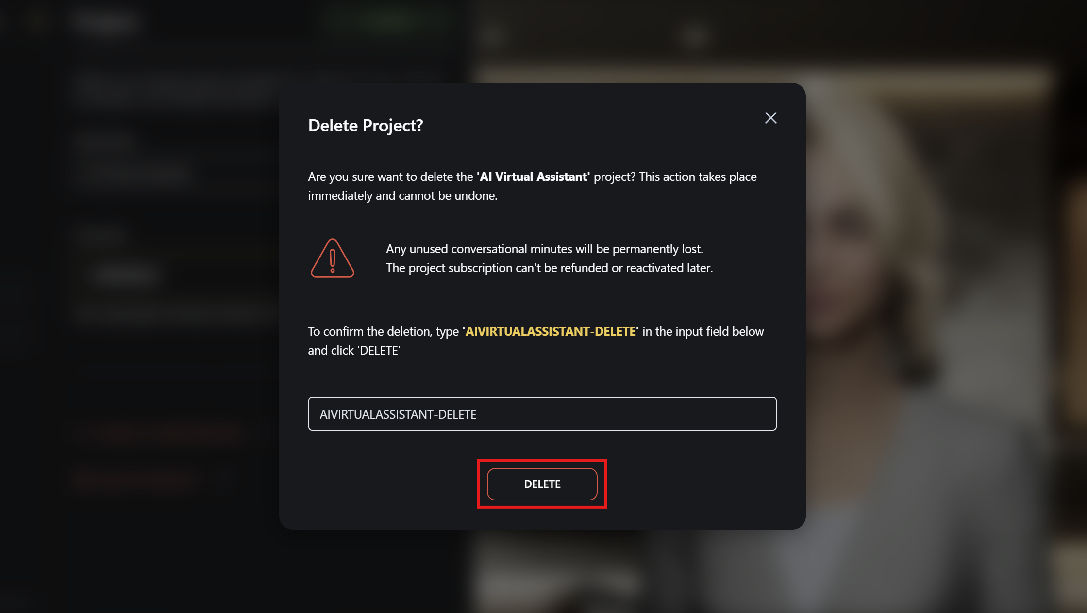This screenshot has height=613, width=1087.
Task: Click the exclamation mark inside warning triangle
Action: (333, 261)
